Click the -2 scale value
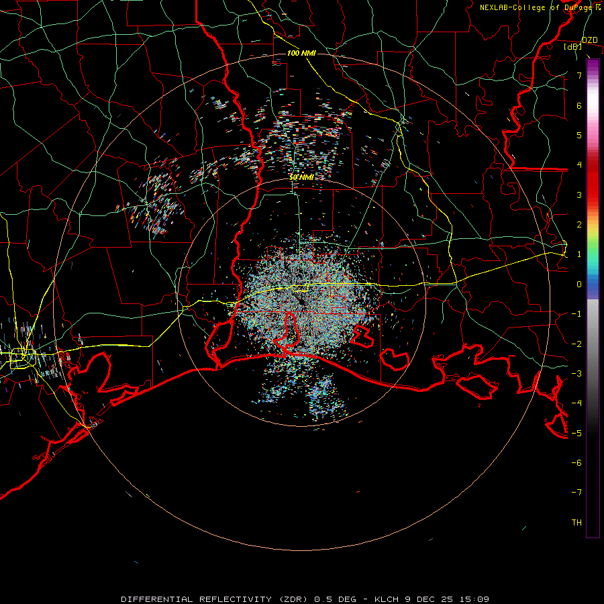604x604 pixels. pos(576,344)
